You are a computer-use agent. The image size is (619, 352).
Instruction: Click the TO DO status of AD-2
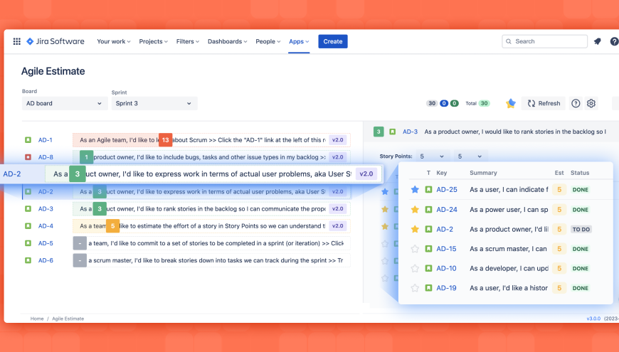[x=581, y=229]
